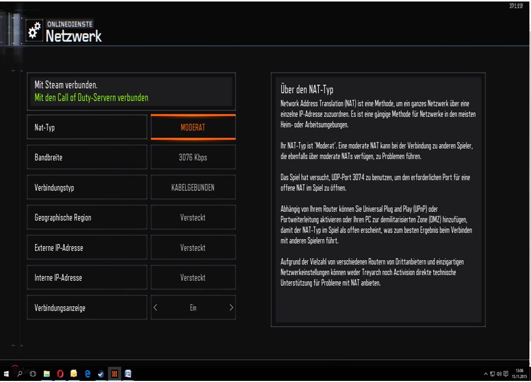Click the Netzwerk page title
The height and width of the screenshot is (382, 531).
[74, 36]
